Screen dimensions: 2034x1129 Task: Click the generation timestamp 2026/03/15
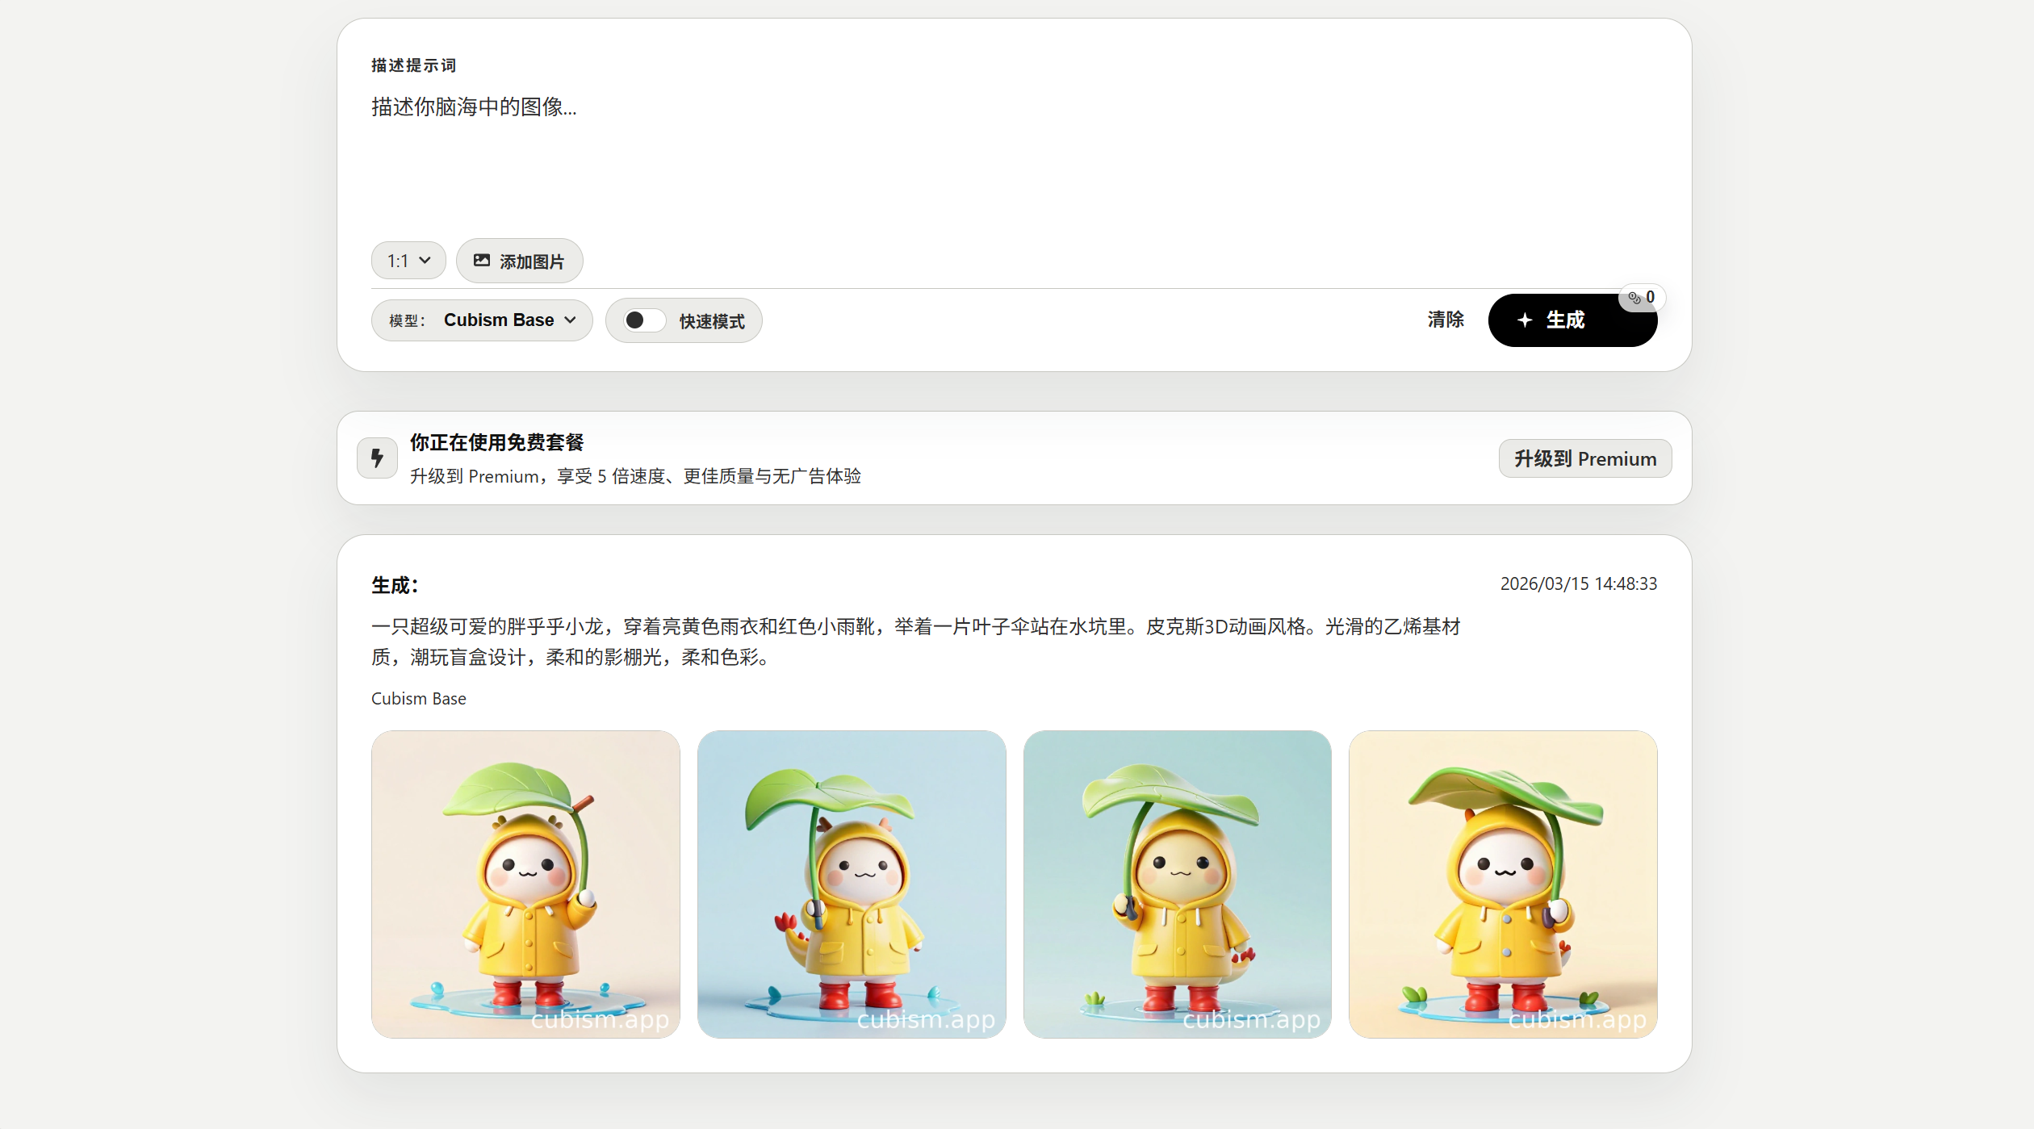1579,583
